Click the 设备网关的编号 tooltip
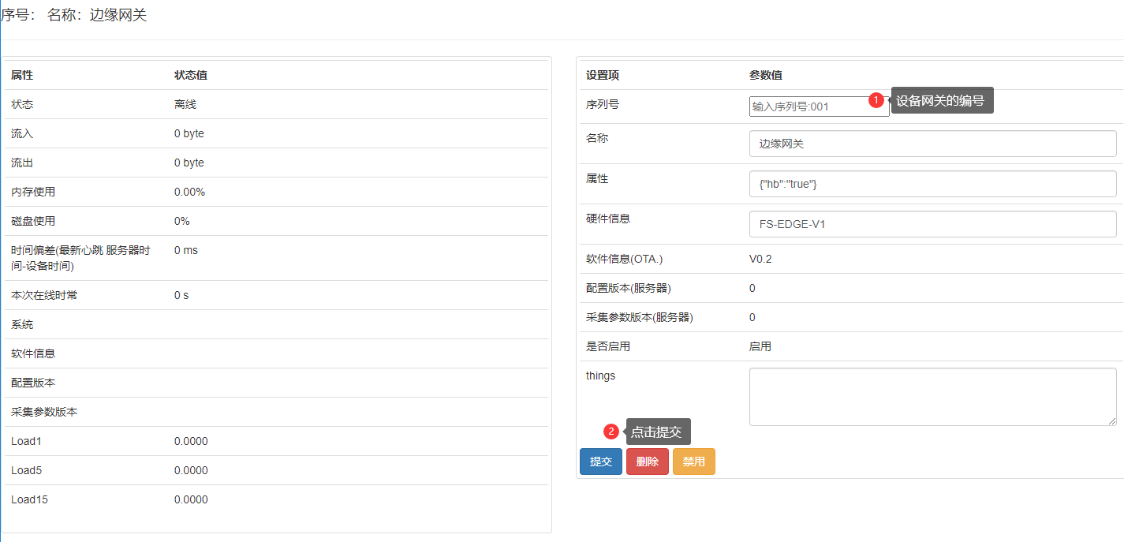The width and height of the screenshot is (1124, 542). [942, 100]
